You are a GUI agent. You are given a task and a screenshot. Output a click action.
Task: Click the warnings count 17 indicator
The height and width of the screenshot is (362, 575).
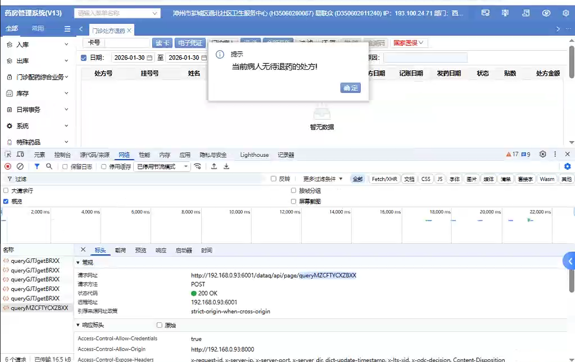(512, 154)
